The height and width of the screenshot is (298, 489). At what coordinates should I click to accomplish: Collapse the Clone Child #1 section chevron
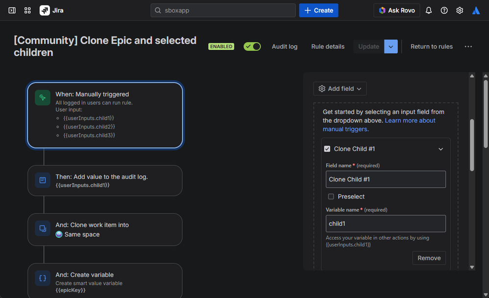point(440,149)
